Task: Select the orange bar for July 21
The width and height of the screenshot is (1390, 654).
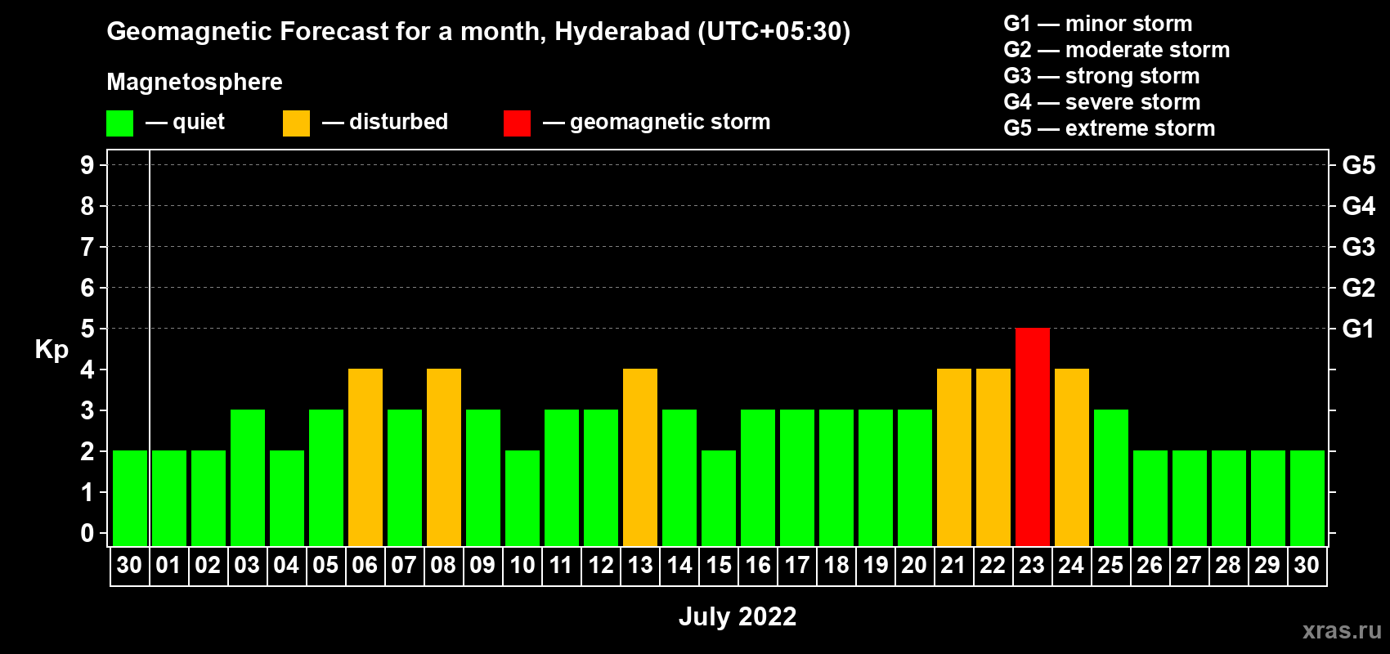Action: (954, 457)
